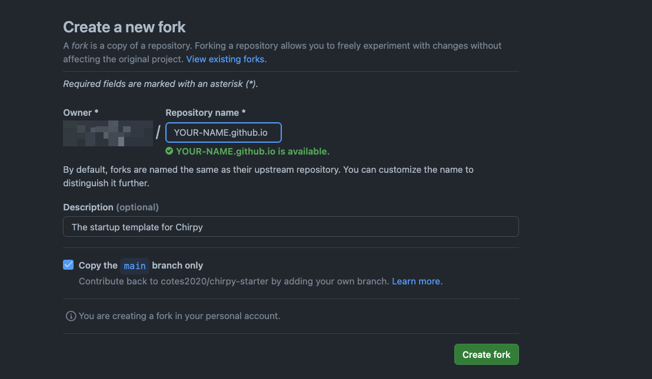Click the Repository name field label
Image resolution: width=652 pixels, height=379 pixels.
[205, 112]
